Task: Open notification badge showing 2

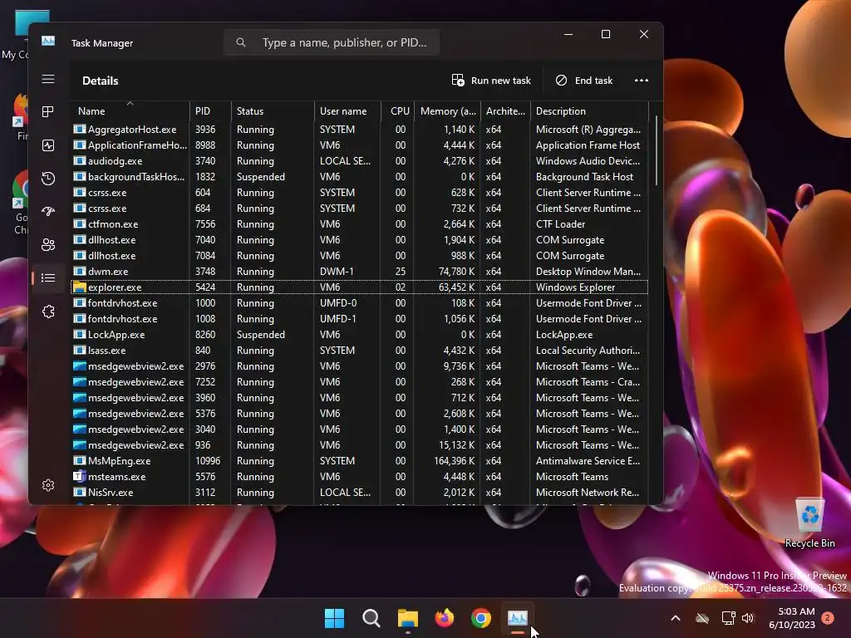Action: pos(828,618)
